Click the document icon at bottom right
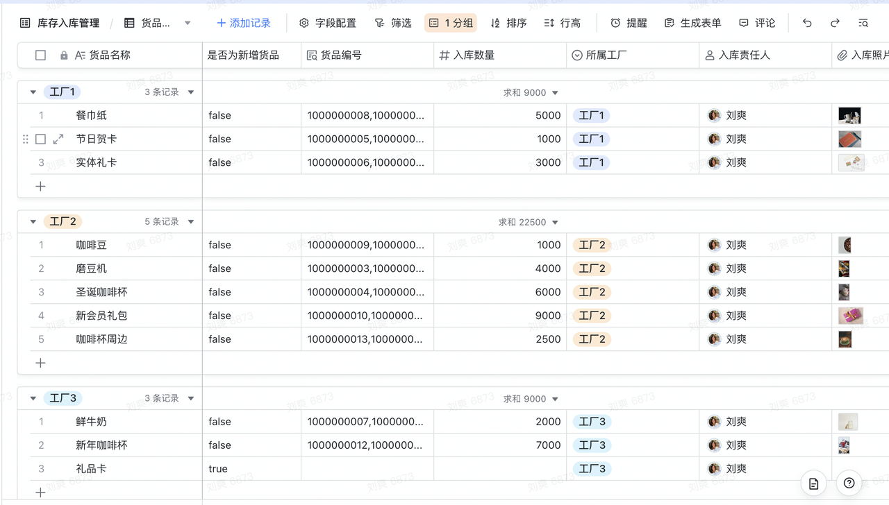Viewport: 889px width, 505px height. point(814,483)
